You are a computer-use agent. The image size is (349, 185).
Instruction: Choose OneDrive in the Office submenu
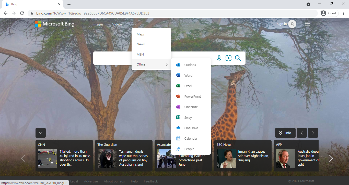click(x=191, y=128)
